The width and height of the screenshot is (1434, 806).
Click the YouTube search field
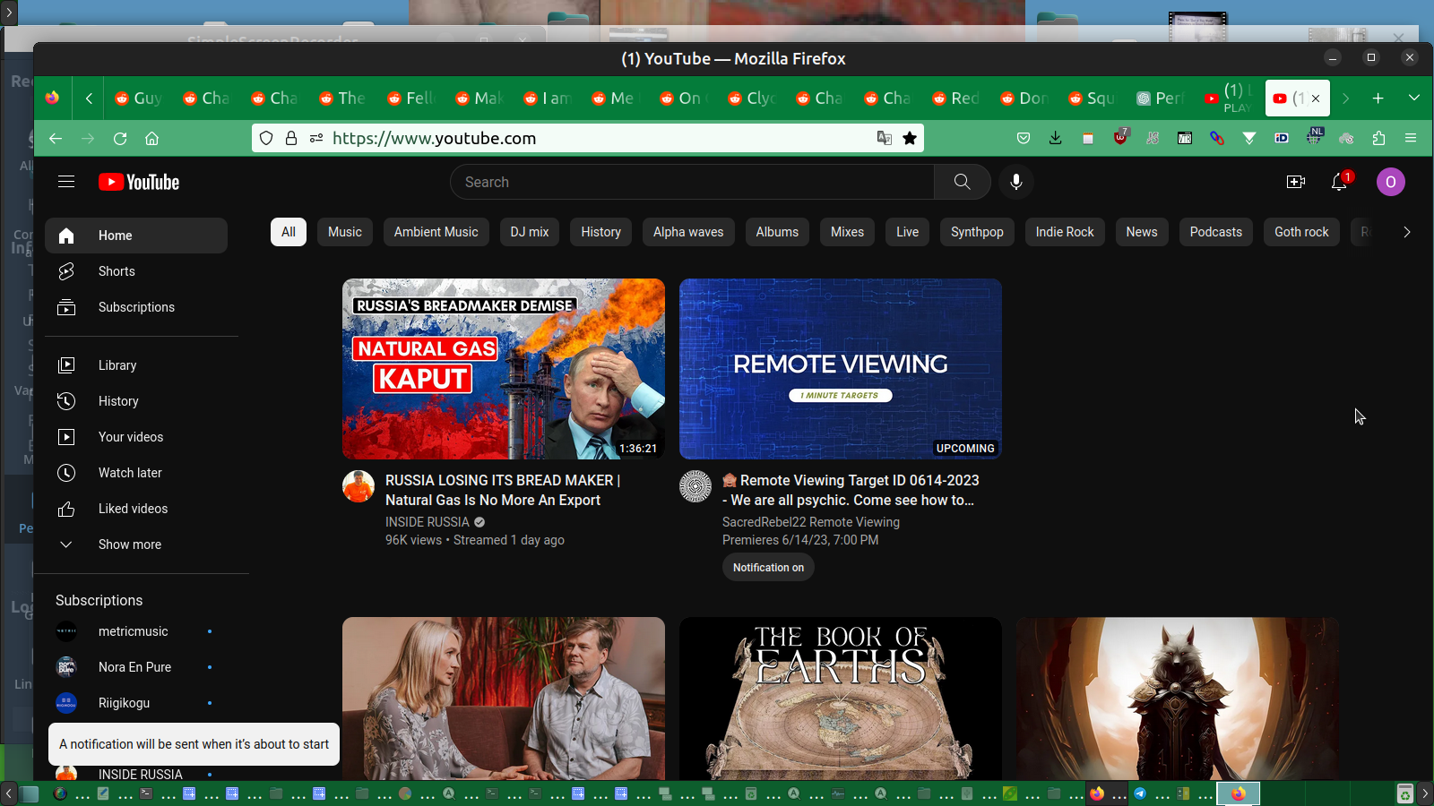[692, 182]
